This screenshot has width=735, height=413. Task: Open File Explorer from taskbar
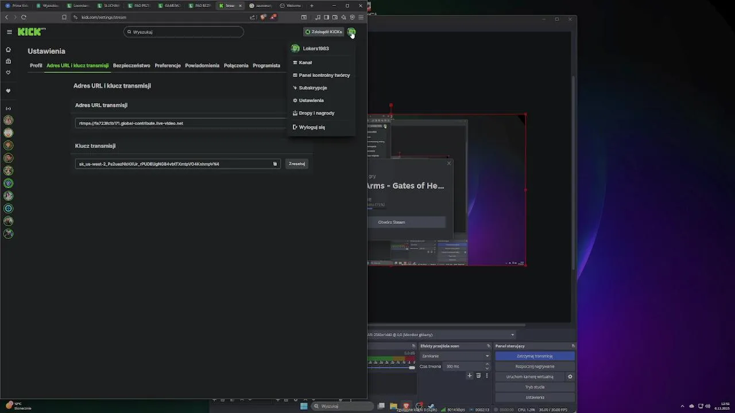393,406
